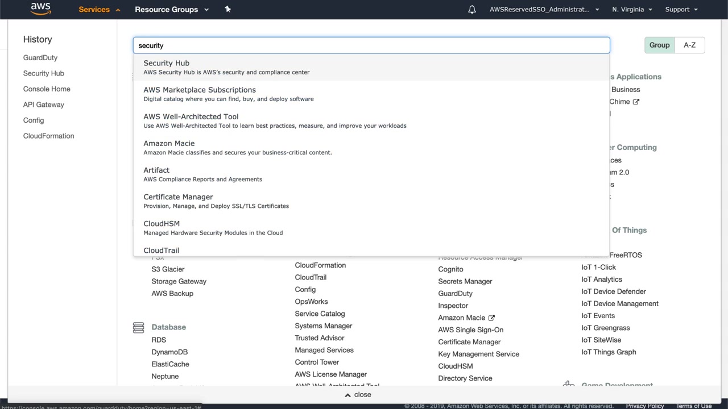Open IoT 1-Click service

[598, 267]
